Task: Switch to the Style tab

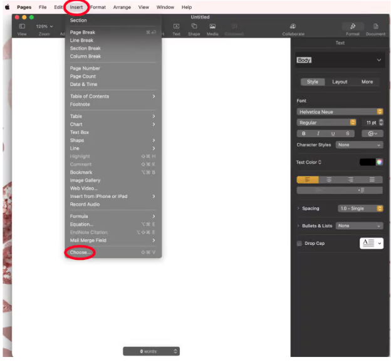Action: click(x=313, y=82)
